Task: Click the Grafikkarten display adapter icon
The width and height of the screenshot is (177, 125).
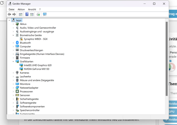Action: tap(17, 62)
